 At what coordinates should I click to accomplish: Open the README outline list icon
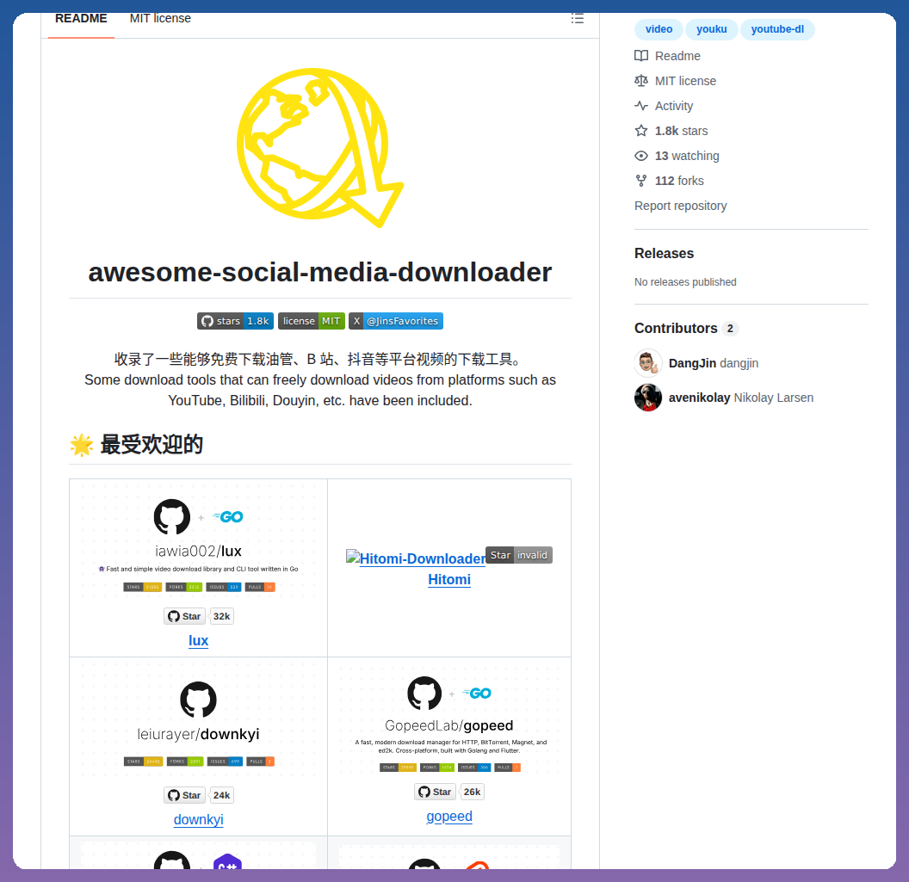pyautogui.click(x=577, y=19)
